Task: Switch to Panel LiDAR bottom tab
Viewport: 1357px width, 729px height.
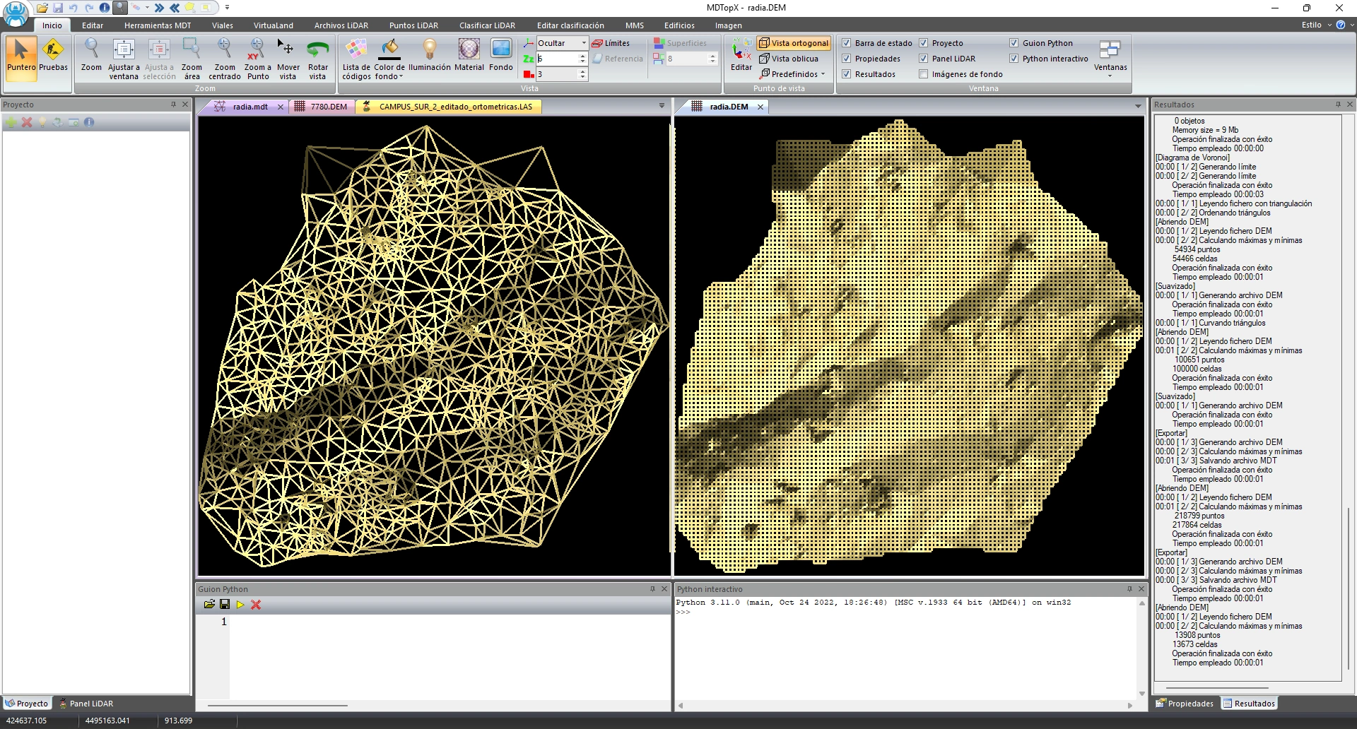Action: [x=86, y=704]
